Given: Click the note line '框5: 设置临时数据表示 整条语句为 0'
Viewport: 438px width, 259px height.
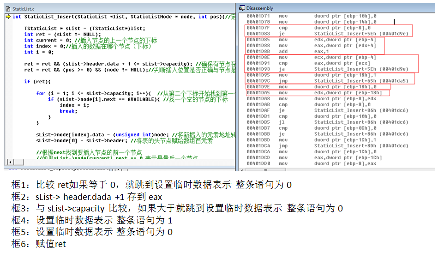Looking at the screenshot, I should (92, 232).
